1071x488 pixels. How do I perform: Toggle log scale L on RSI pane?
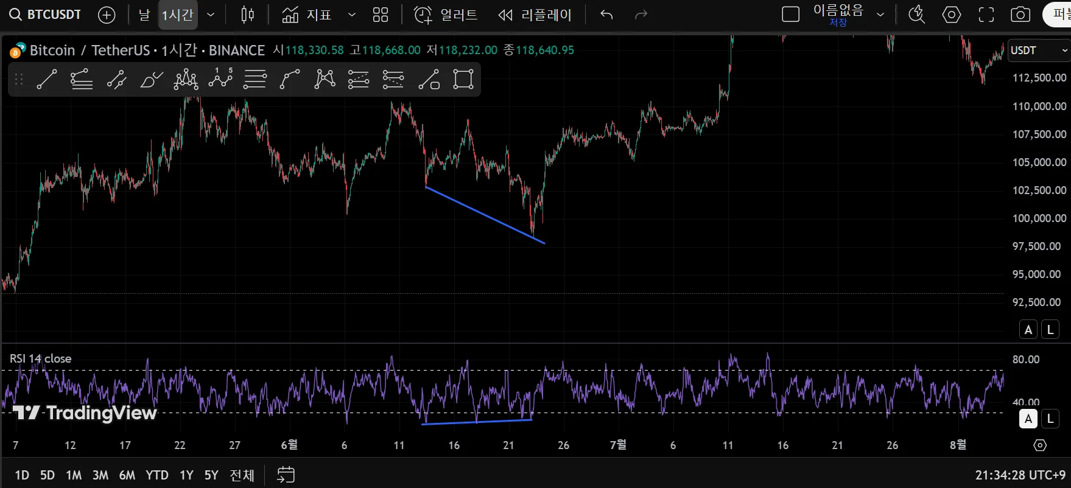pos(1050,419)
